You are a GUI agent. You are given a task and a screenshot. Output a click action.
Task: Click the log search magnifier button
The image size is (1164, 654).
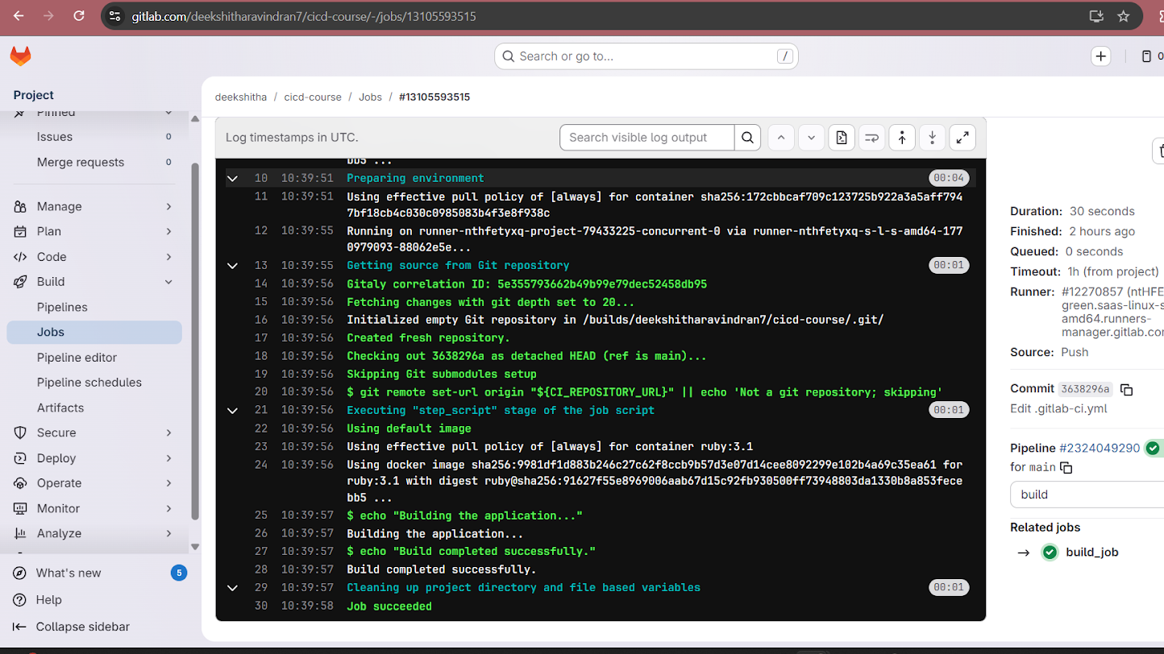[747, 138]
